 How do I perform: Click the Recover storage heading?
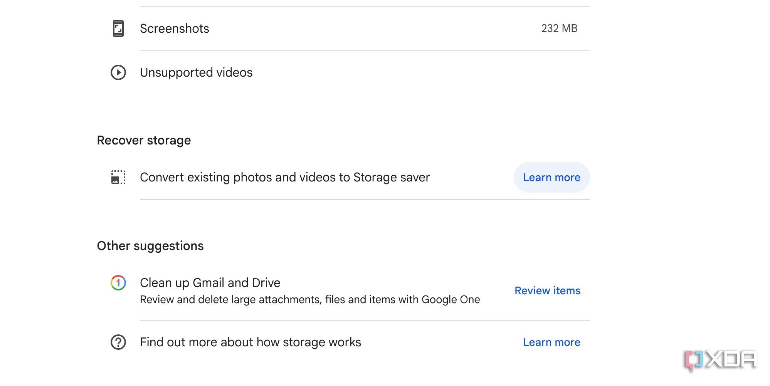144,140
